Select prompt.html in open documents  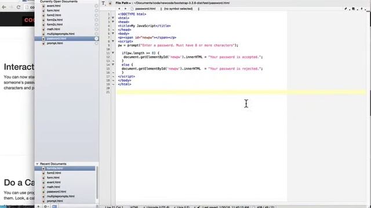[54, 43]
